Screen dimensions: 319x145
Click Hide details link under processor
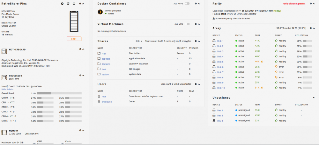7,89
